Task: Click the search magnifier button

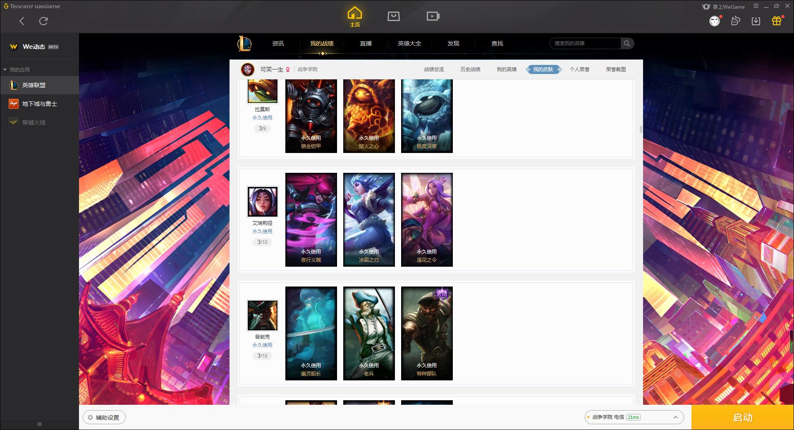Action: (x=627, y=43)
